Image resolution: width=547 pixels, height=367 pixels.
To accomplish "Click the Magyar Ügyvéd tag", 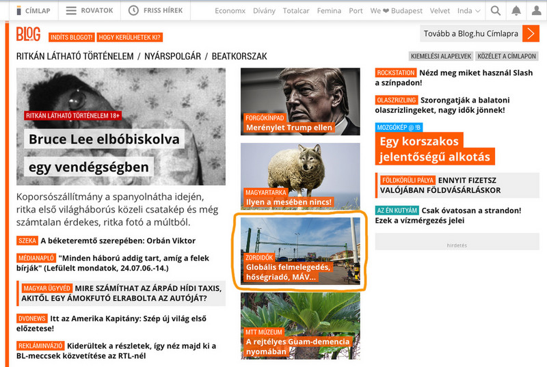I will coord(47,288).
